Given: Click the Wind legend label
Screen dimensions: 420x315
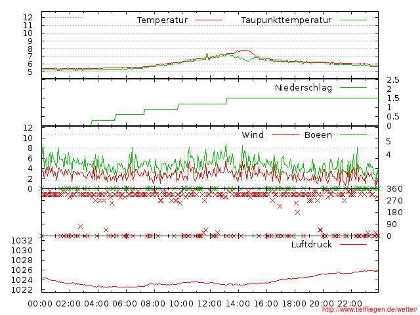Looking at the screenshot, I should (253, 135).
